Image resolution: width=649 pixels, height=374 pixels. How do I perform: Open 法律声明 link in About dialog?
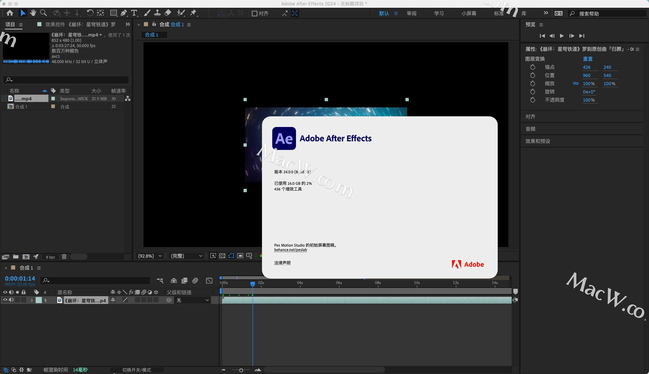coord(282,263)
